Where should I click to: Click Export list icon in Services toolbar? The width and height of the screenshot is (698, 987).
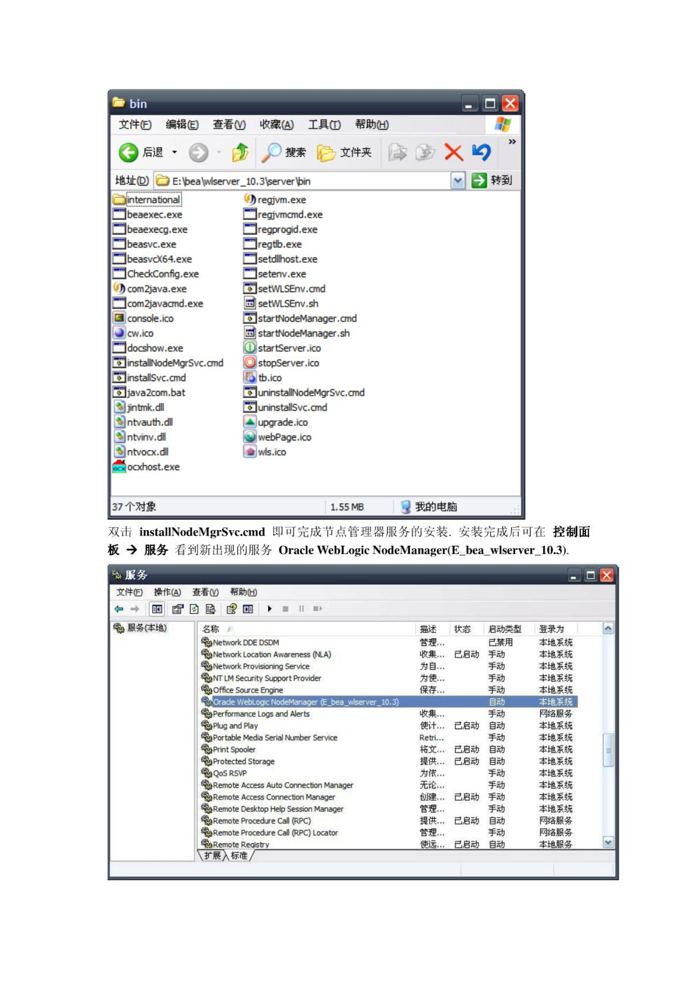tap(211, 609)
